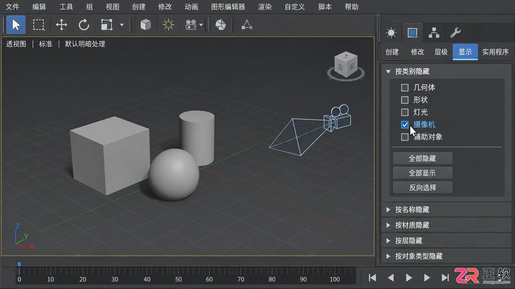Open the 渲染 menu

pyautogui.click(x=265, y=7)
